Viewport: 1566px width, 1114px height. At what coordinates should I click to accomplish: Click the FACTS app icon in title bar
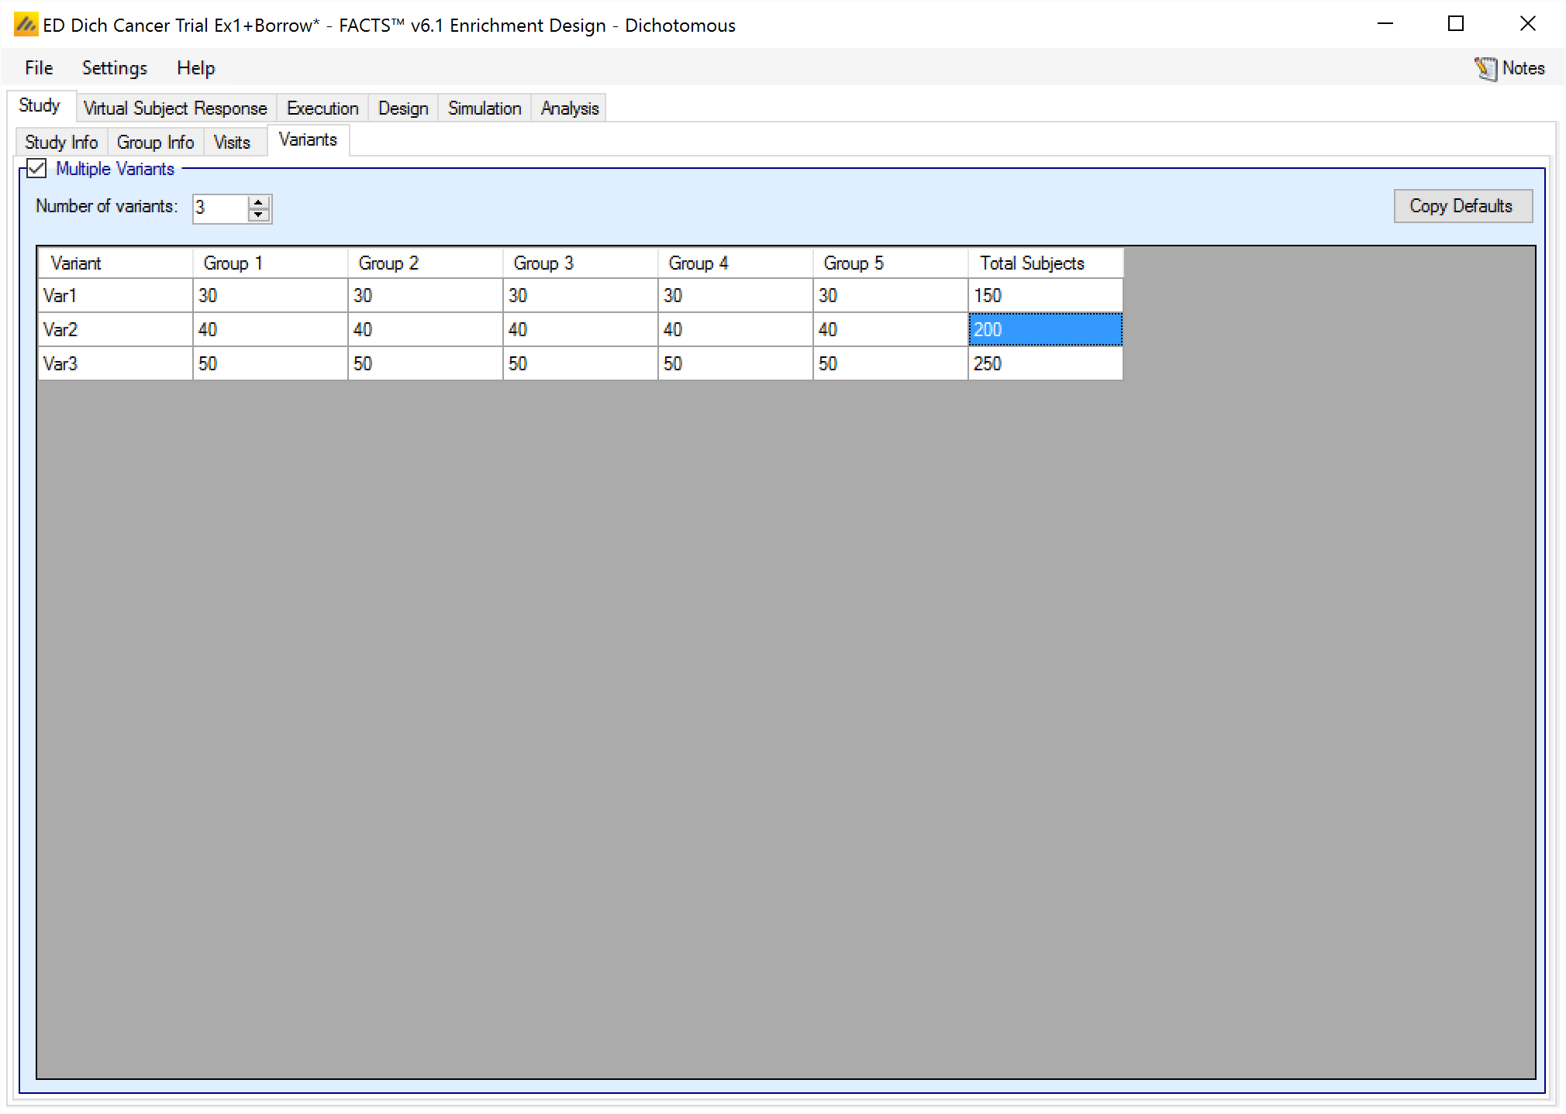tap(25, 25)
